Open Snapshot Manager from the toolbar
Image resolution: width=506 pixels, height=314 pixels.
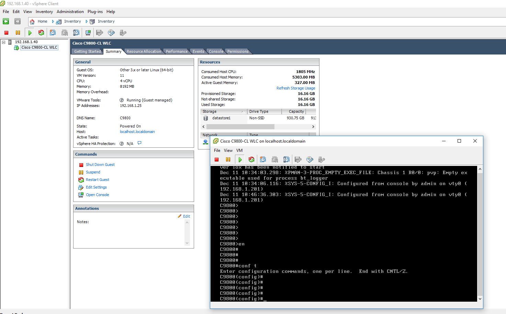click(76, 33)
